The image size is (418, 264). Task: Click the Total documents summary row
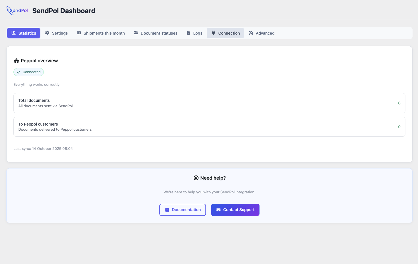pos(209,103)
